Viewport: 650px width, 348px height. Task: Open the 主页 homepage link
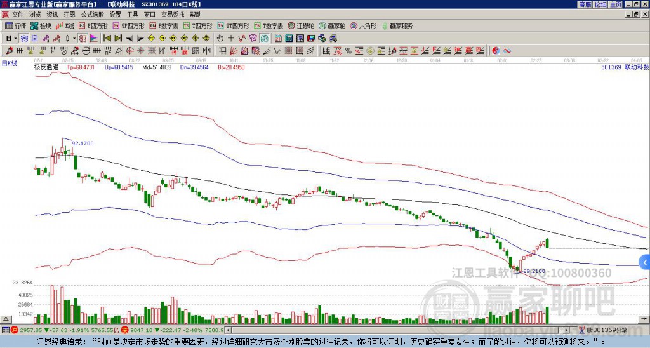[615, 4]
